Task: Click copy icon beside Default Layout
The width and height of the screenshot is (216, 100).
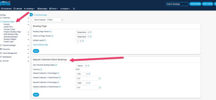Action: [83, 41]
